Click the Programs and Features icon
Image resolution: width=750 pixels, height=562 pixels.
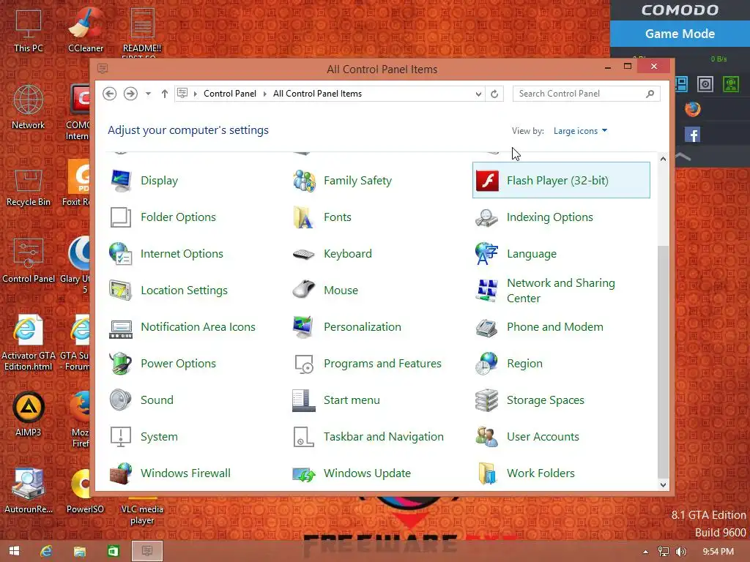click(x=304, y=364)
